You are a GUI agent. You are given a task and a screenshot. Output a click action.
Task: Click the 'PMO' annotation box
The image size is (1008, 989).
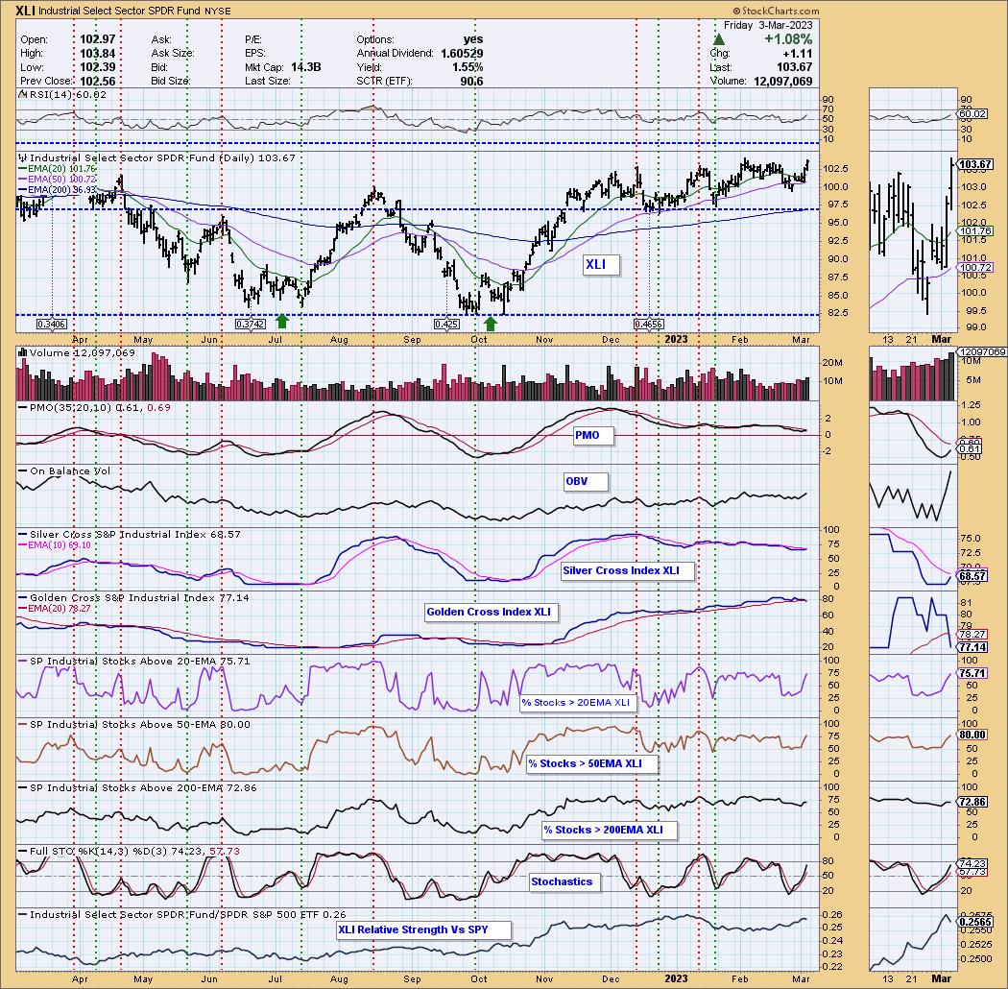click(x=593, y=435)
